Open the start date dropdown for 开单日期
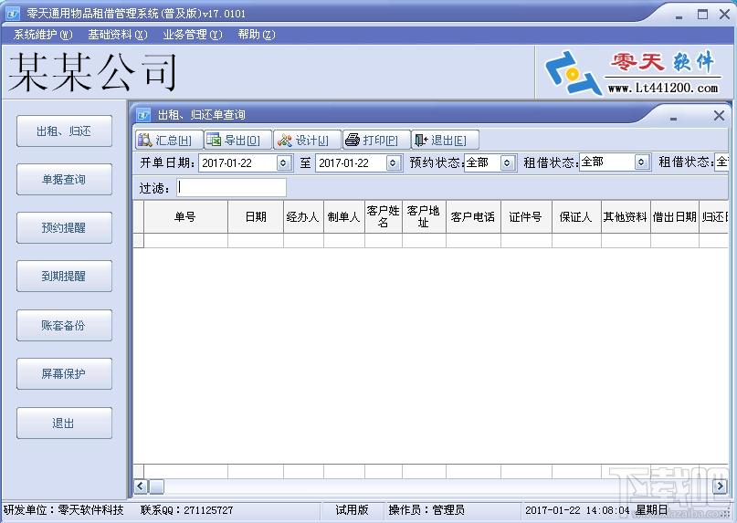 (x=283, y=163)
